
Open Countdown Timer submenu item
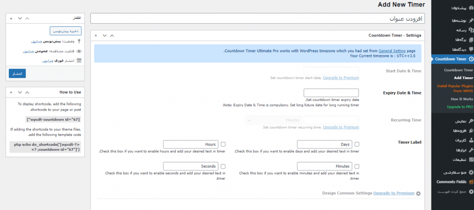pyautogui.click(x=458, y=70)
